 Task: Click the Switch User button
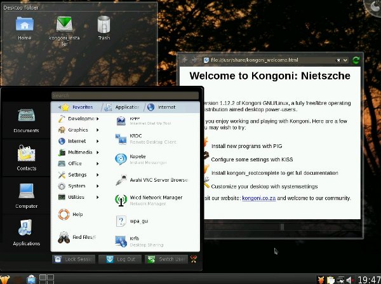pyautogui.click(x=166, y=259)
